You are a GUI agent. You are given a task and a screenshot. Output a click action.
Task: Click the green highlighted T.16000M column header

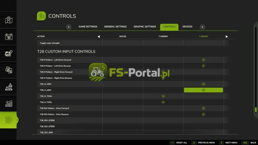[x=203, y=36]
